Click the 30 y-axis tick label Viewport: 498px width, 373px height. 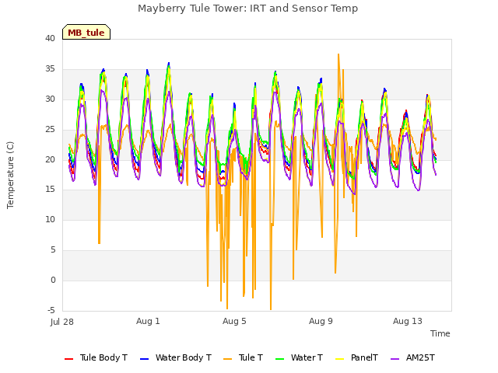click(x=50, y=99)
